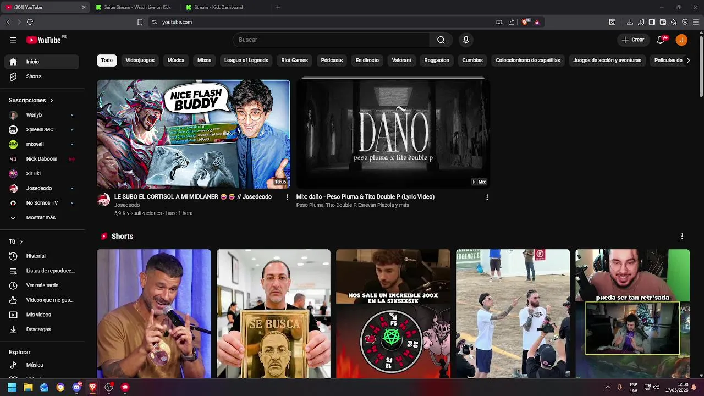
Task: Start voice search with microphone icon
Action: click(466, 40)
